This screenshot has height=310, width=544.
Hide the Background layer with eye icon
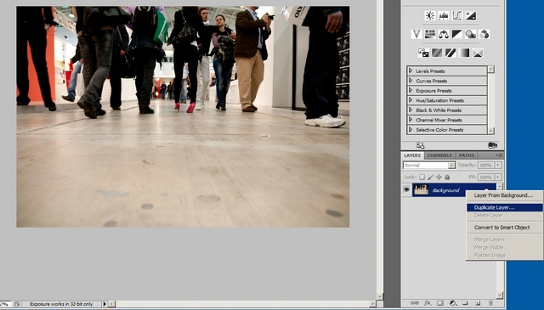(x=406, y=190)
